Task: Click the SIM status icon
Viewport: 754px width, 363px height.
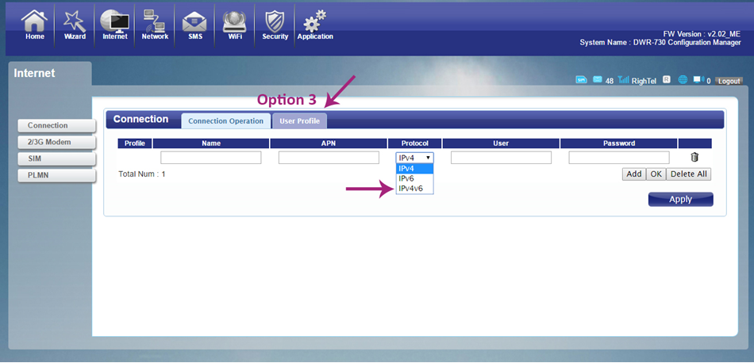Action: (x=581, y=81)
